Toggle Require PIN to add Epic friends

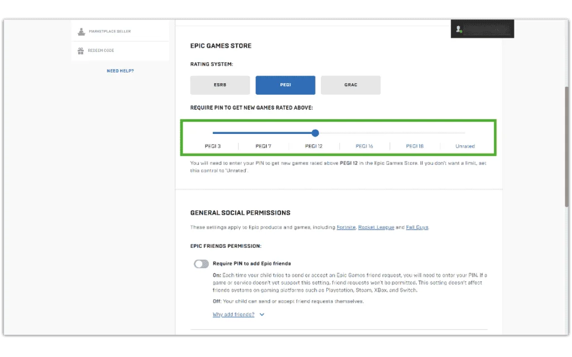pyautogui.click(x=201, y=264)
